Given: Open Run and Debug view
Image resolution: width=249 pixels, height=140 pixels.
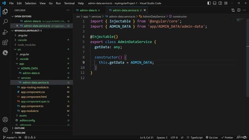Looking at the screenshot, I should point(5,32).
